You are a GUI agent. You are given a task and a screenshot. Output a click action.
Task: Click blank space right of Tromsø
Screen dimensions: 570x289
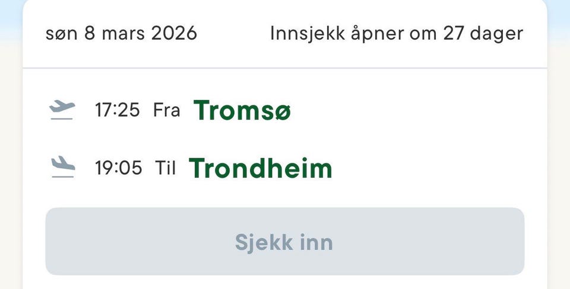416,110
